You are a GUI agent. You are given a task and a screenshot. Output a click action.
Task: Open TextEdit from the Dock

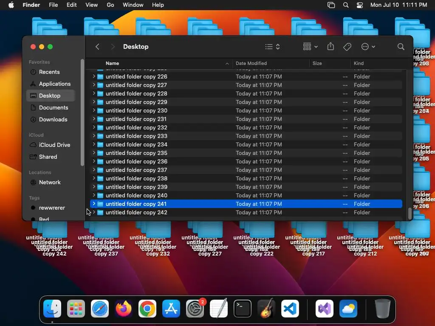pos(219,308)
